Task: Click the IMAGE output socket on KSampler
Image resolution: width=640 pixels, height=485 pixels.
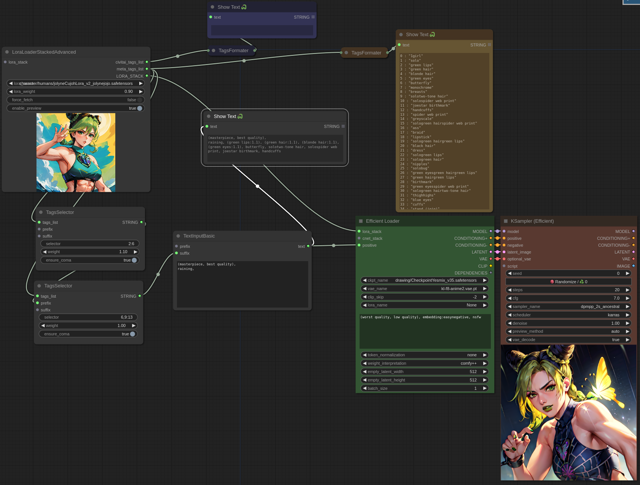Action: [634, 266]
